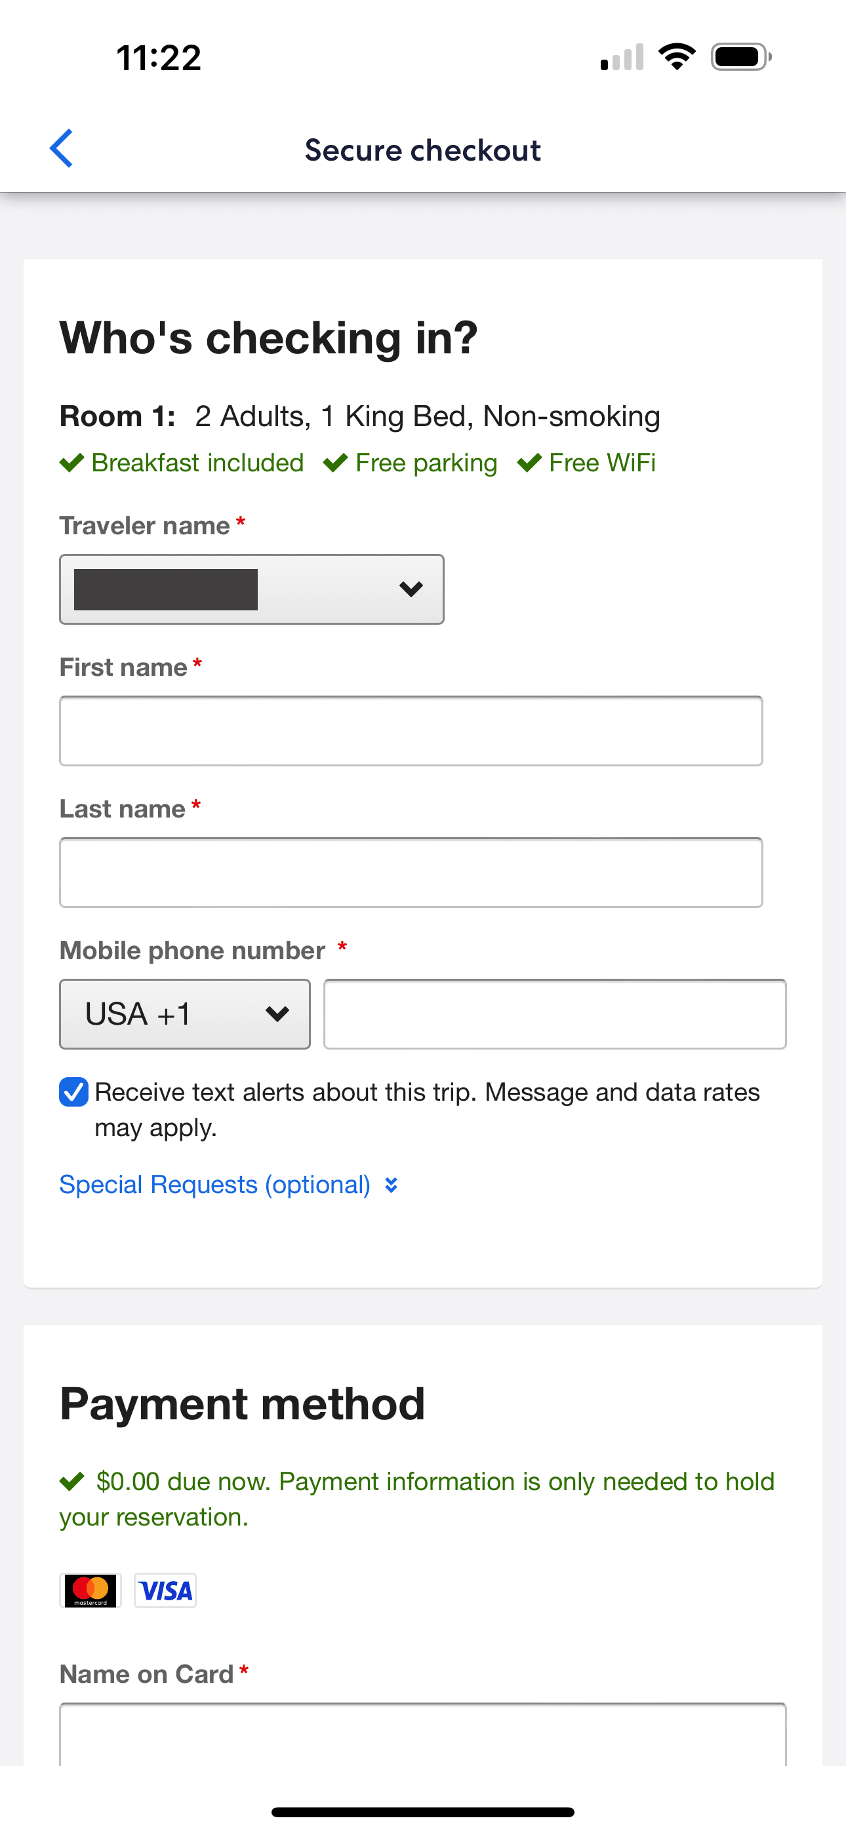Open the Traveler name dropdown
This screenshot has width=846, height=1833.
[x=251, y=589]
